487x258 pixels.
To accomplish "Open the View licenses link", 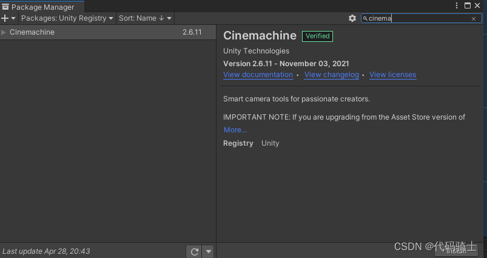I will click(392, 75).
